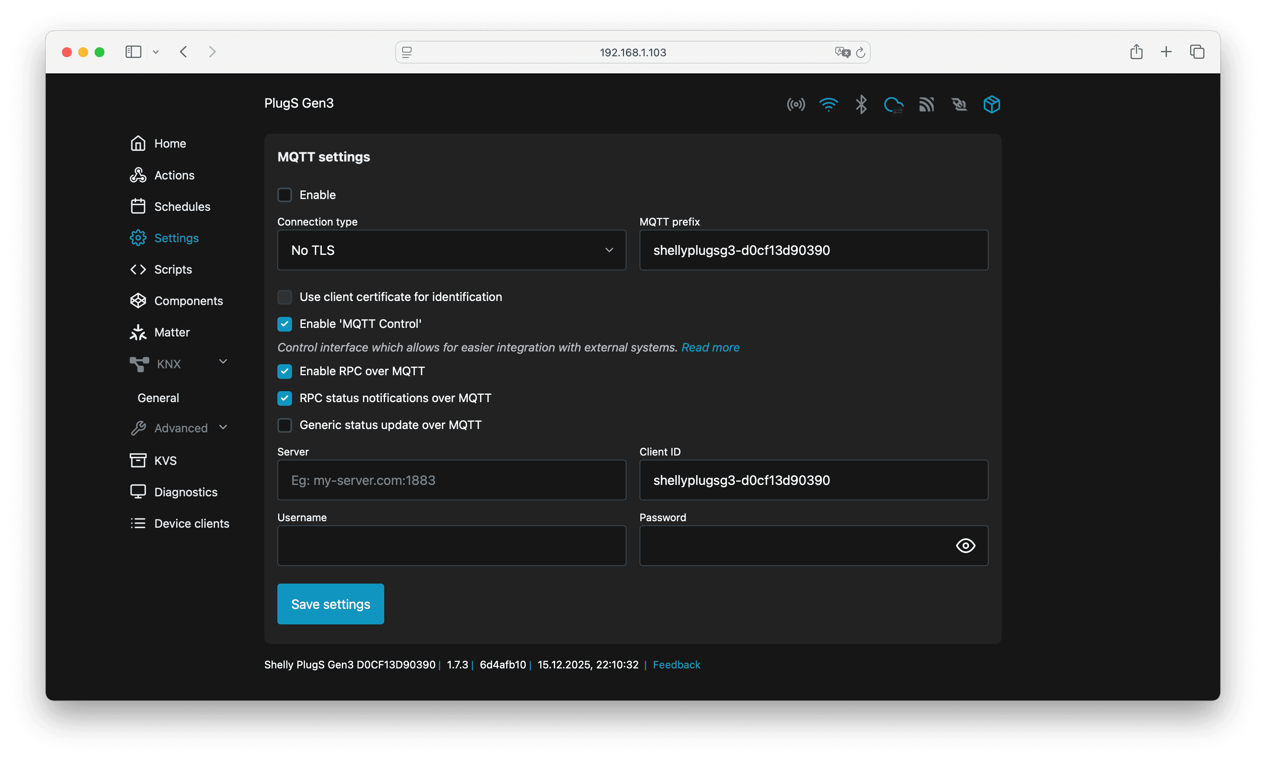Click the Wi-Fi status icon
The width and height of the screenshot is (1266, 761).
pos(828,105)
